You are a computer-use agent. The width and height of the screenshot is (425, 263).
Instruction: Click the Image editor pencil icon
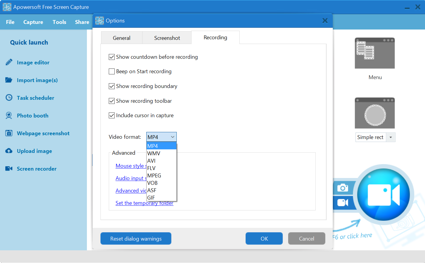point(9,62)
